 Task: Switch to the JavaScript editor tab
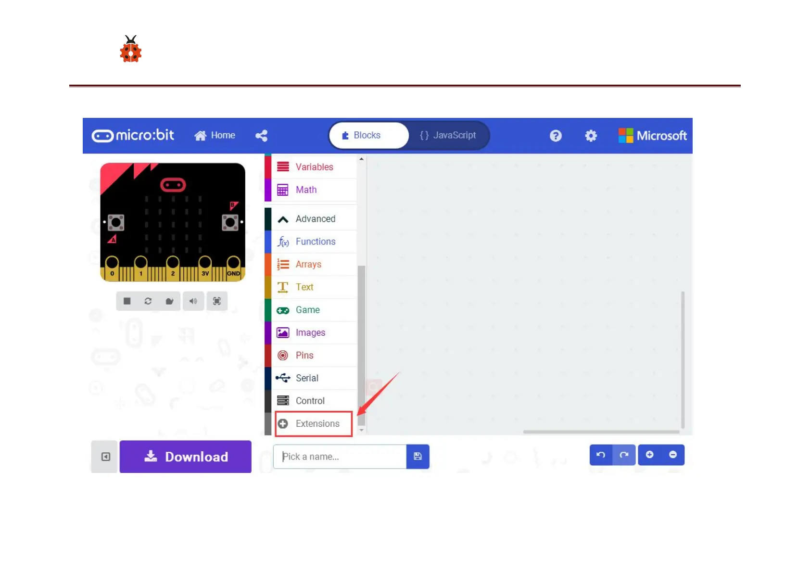(x=448, y=136)
